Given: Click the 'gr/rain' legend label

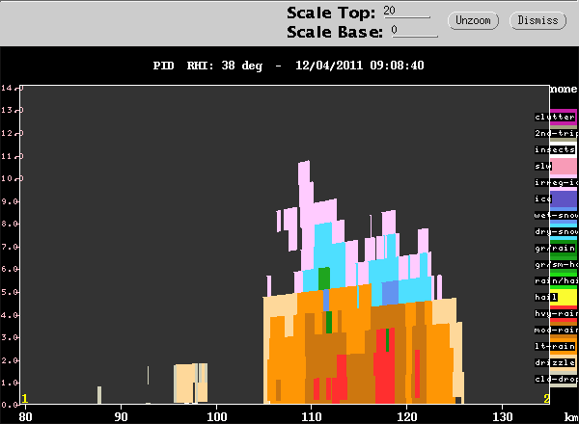Looking at the screenshot, I should tap(555, 248).
